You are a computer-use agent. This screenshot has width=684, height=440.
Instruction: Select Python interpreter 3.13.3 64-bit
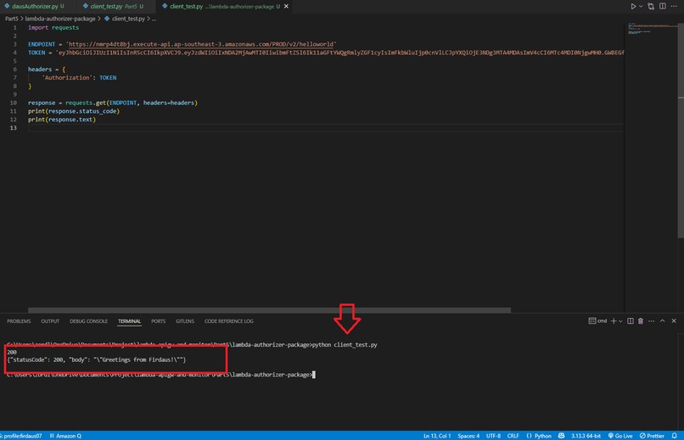tap(586, 436)
